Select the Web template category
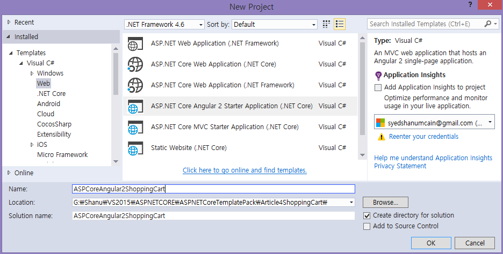 (x=44, y=84)
